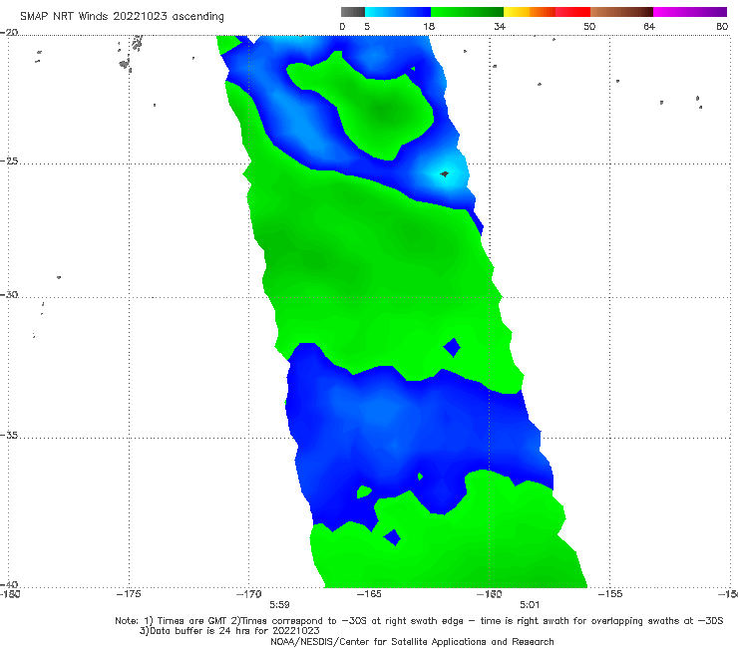
Task: Click the latitude label '-25'
Action: coord(9,162)
